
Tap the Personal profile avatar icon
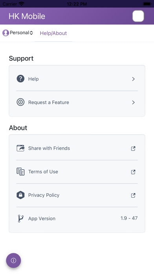tap(5, 33)
